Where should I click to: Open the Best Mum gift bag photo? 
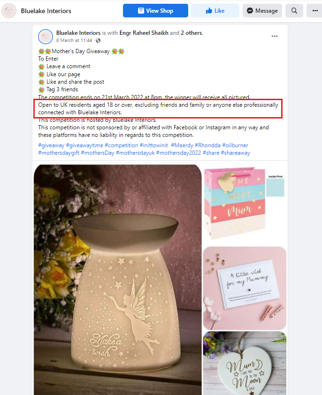click(x=245, y=204)
